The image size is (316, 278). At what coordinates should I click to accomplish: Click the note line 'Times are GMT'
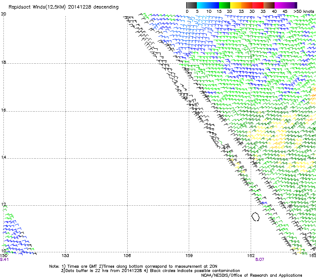pos(82,266)
